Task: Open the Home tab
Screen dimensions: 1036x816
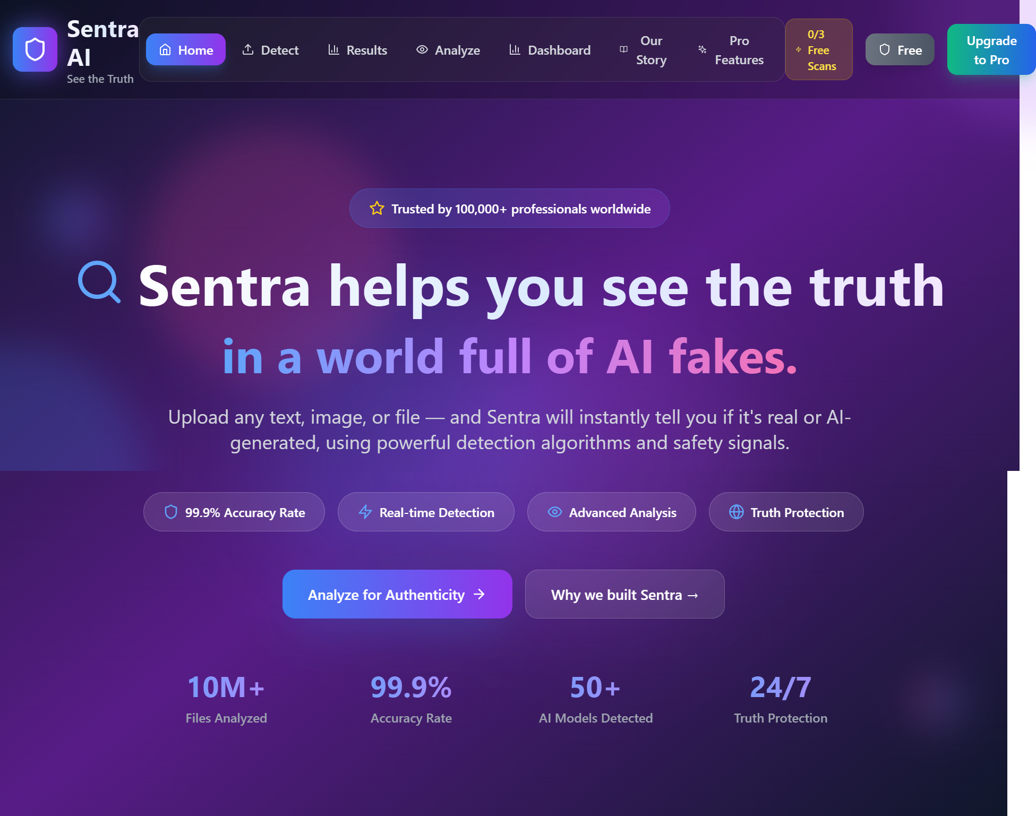Action: pos(186,49)
